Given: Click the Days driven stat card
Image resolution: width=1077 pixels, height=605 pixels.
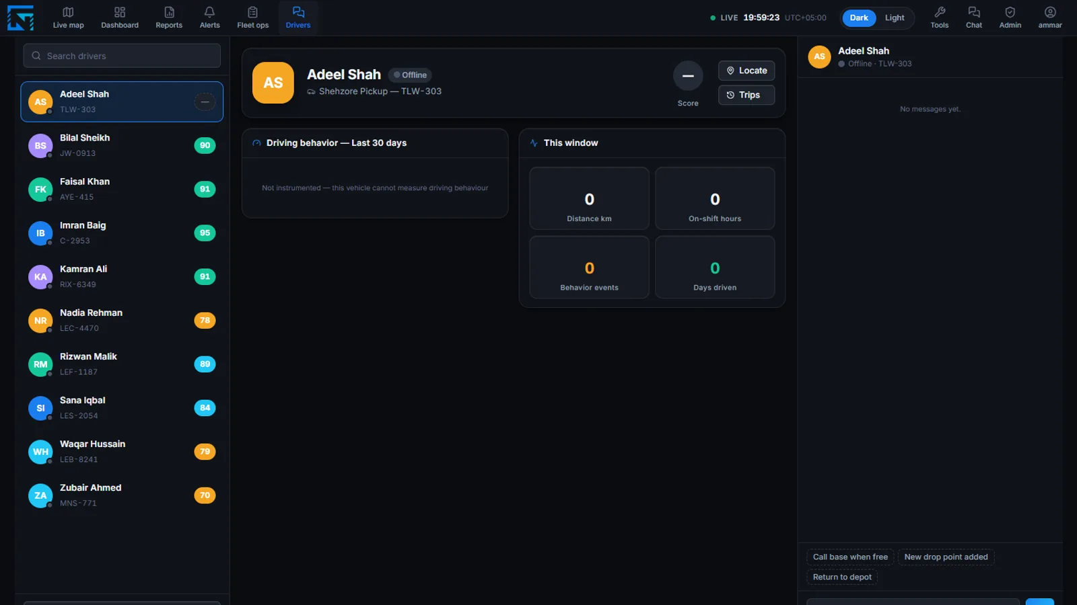Looking at the screenshot, I should pos(715,267).
